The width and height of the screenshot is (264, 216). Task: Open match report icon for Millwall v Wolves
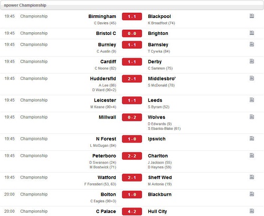click(x=252, y=117)
